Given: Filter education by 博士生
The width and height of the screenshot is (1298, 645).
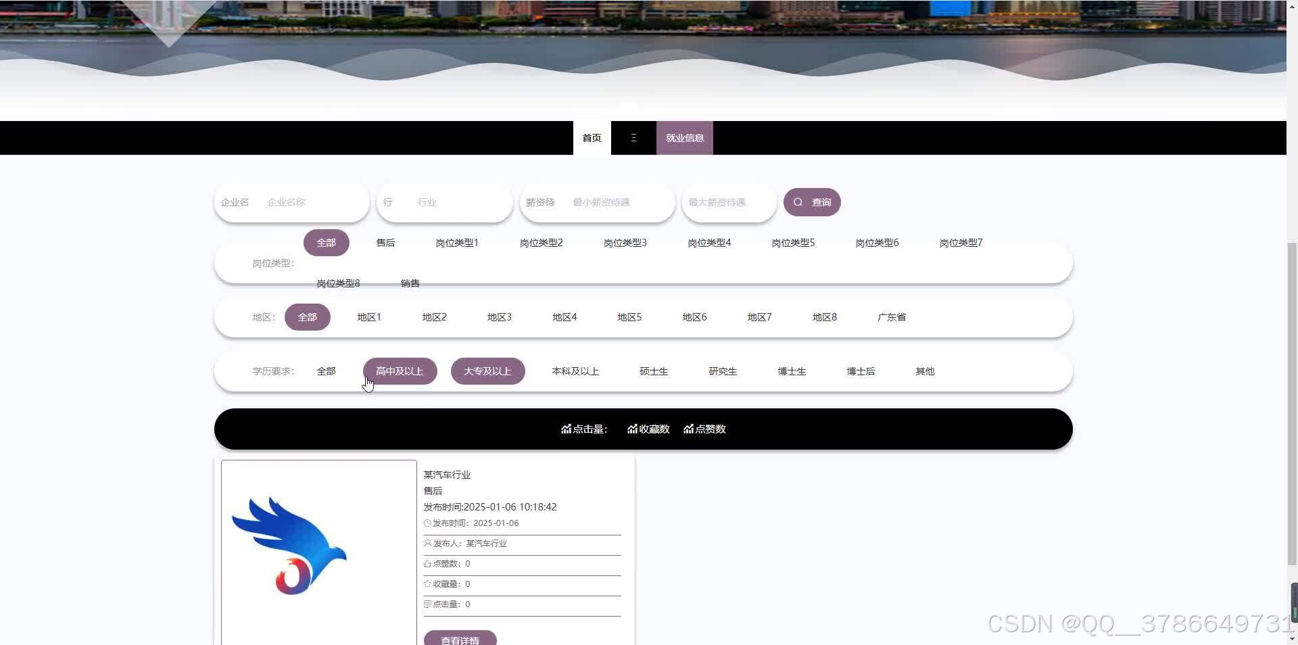Looking at the screenshot, I should click(x=792, y=371).
